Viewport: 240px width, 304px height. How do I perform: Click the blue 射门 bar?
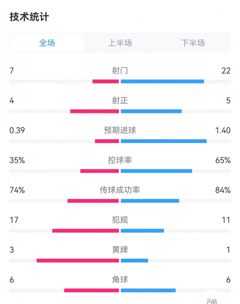pos(162,82)
